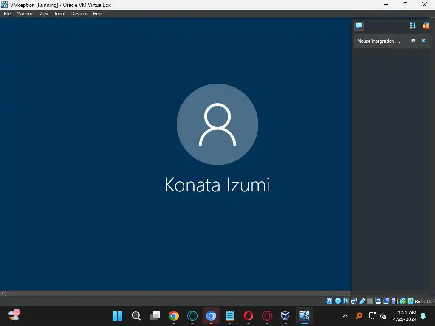The width and height of the screenshot is (435, 326).
Task: Click the network adapters indicator
Action: pyautogui.click(x=354, y=301)
